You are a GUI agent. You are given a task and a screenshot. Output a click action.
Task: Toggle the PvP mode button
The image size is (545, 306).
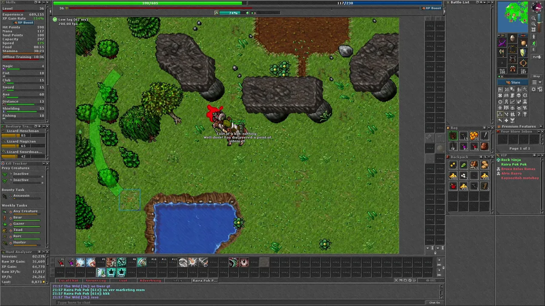coord(536,57)
